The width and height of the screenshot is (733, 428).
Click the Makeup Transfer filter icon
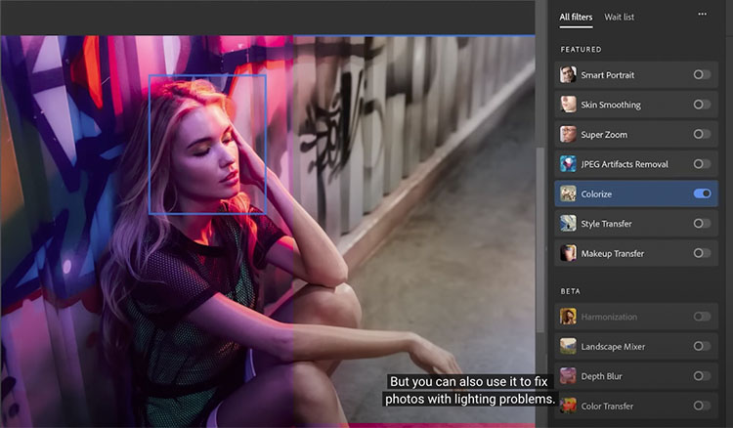click(568, 253)
